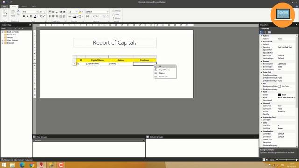299x168 pixels.
Task: Click the Merge cells button
Action: point(116,11)
